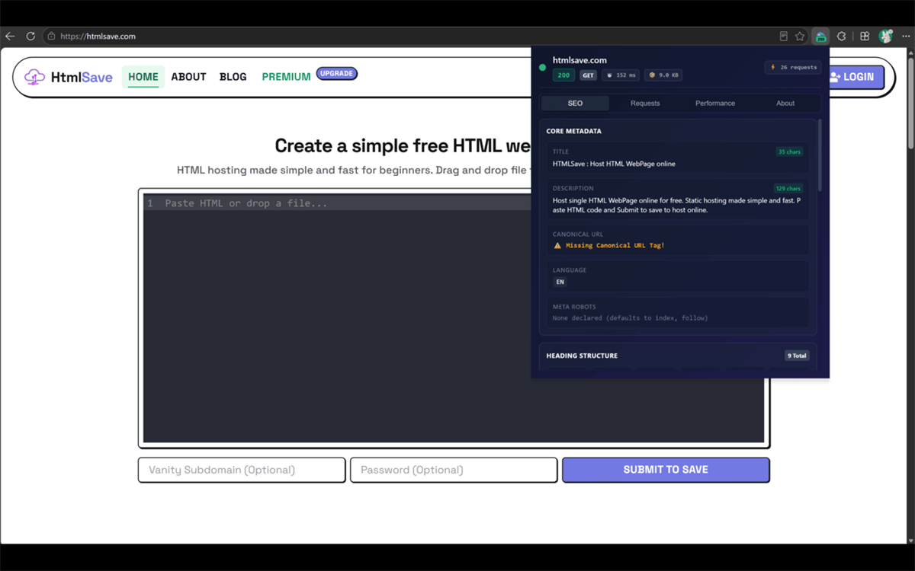Open the browser extensions puzzle icon
This screenshot has height=571, width=915.
[x=841, y=36]
